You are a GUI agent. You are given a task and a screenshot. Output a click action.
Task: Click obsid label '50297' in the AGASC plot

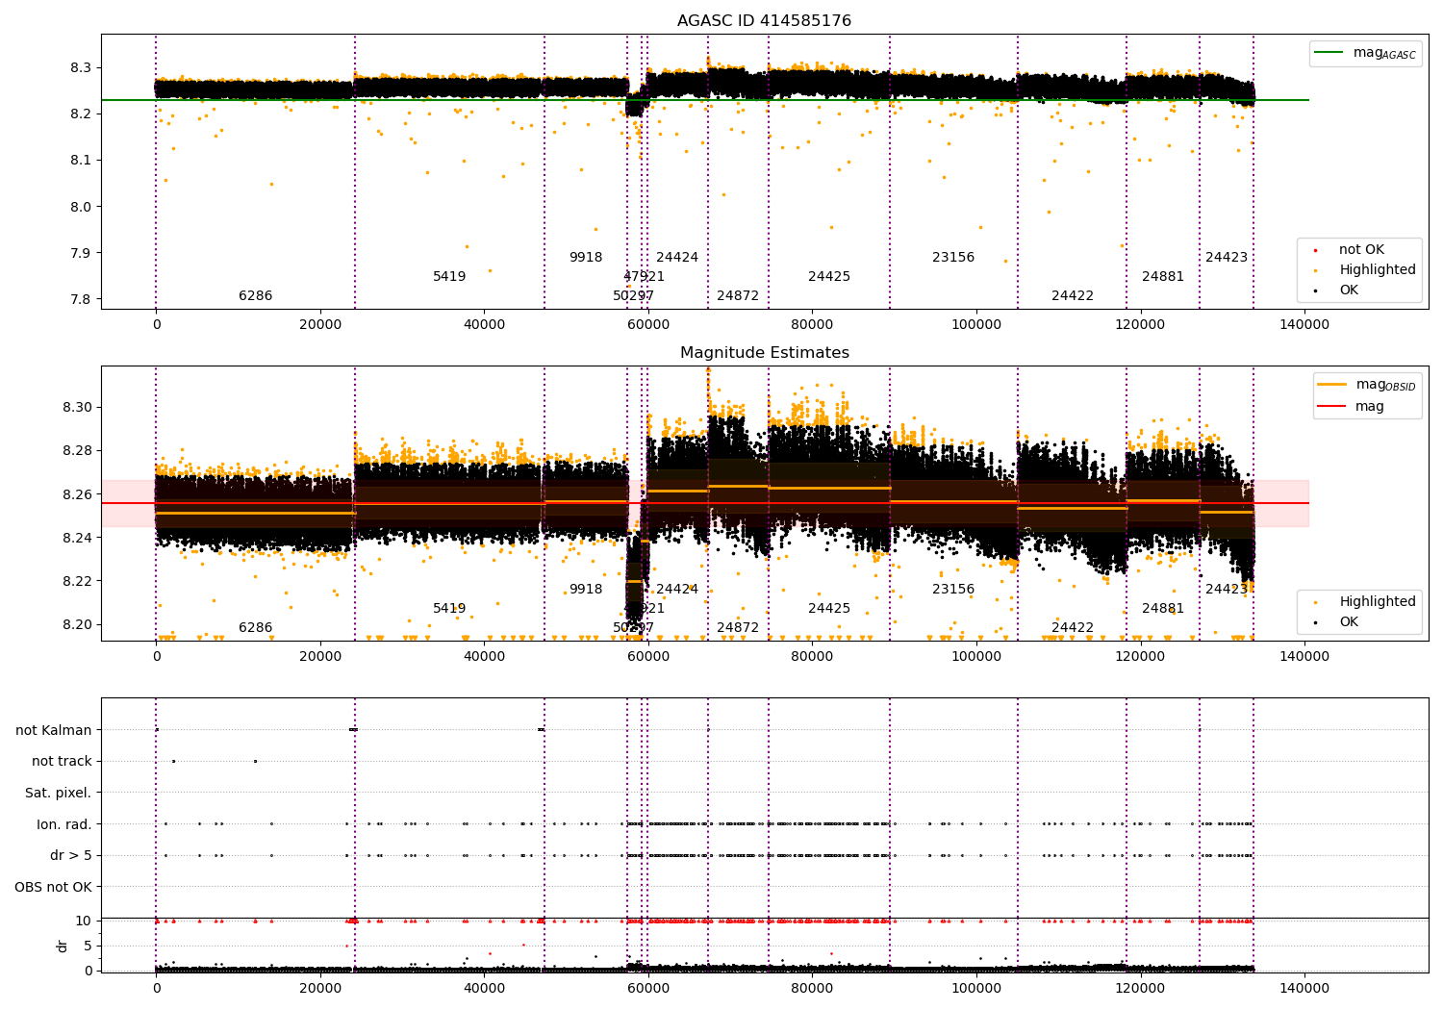(x=633, y=296)
